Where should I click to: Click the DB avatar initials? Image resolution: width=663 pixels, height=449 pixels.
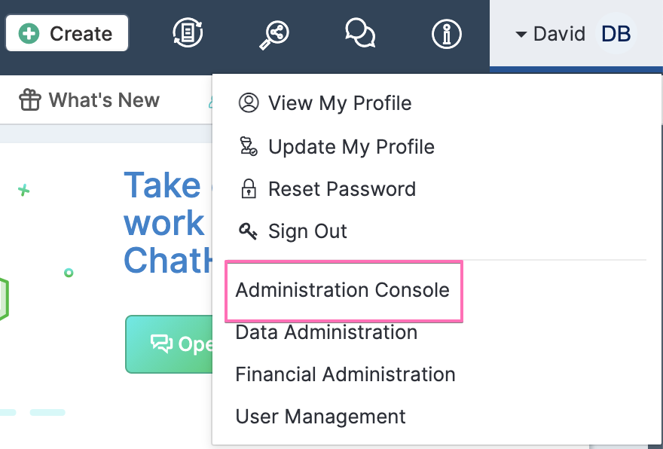pos(616,34)
